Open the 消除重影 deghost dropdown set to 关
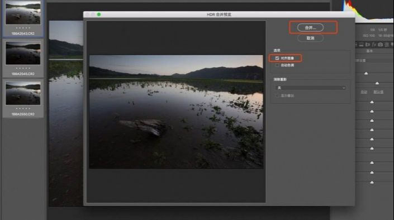Screen dimensions: 394x220 pyautogui.click(x=311, y=88)
